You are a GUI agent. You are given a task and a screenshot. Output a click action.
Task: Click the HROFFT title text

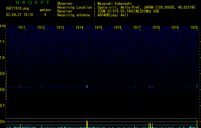(x=33, y=3)
